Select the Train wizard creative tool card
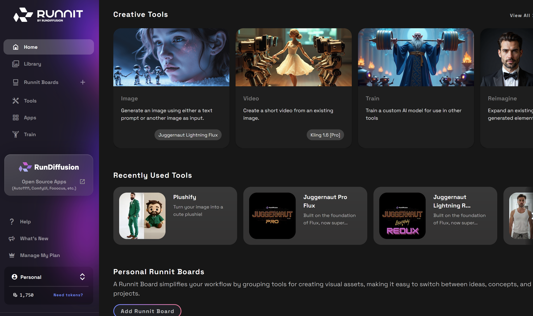 416,88
